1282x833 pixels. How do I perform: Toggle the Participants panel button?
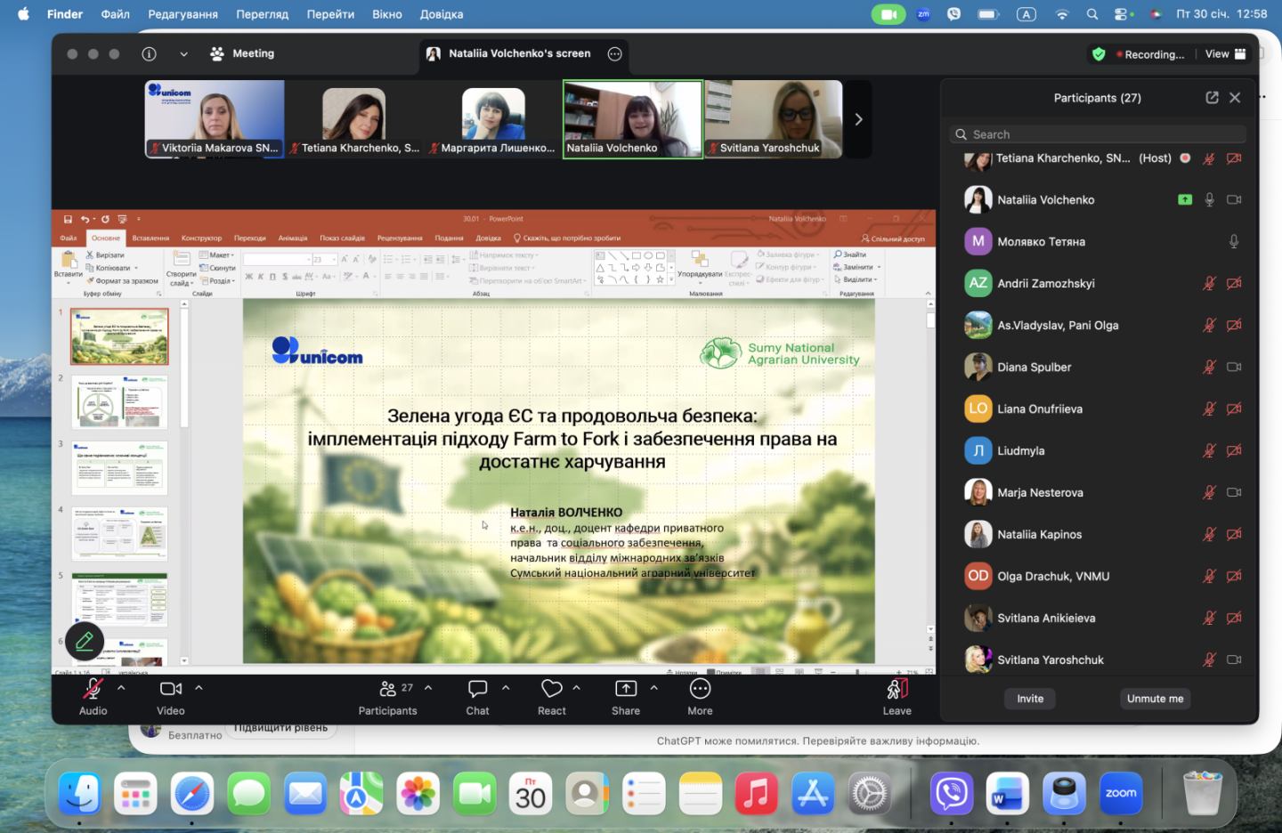click(x=388, y=689)
